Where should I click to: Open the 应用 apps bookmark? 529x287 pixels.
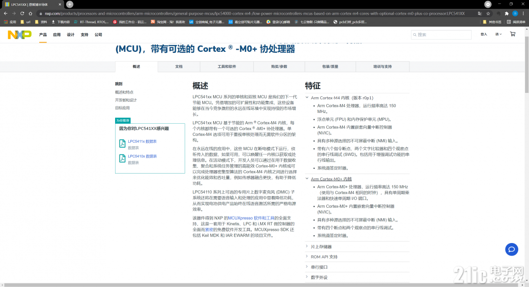click(x=10, y=22)
